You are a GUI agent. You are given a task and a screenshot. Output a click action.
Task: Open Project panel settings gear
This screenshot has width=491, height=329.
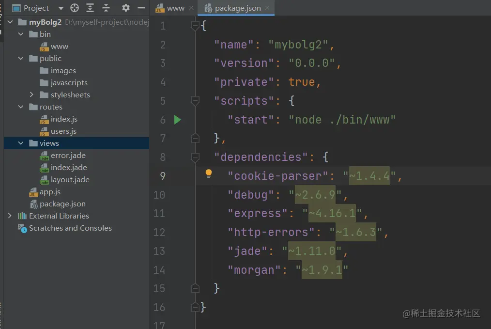click(125, 8)
